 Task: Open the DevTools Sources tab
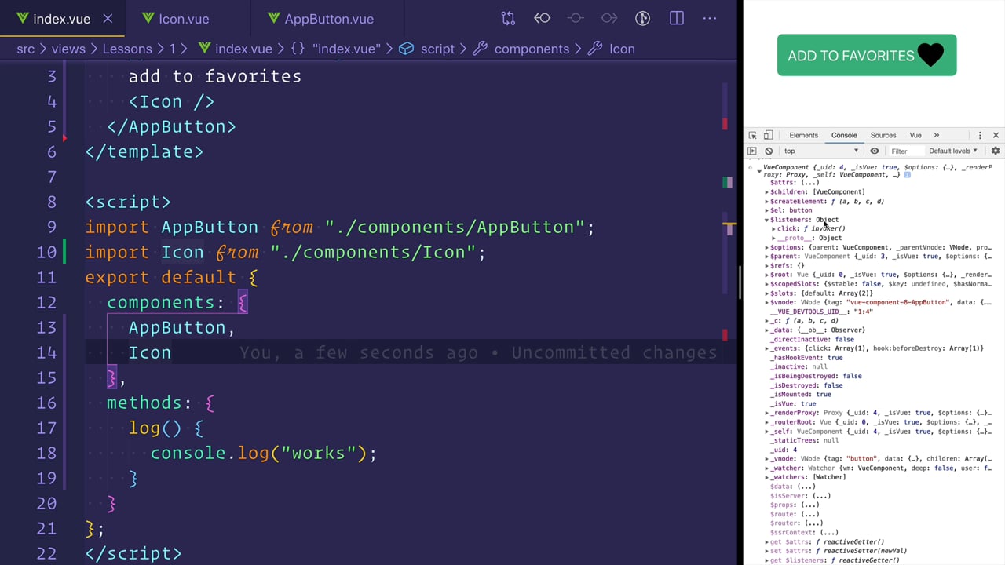[883, 135]
